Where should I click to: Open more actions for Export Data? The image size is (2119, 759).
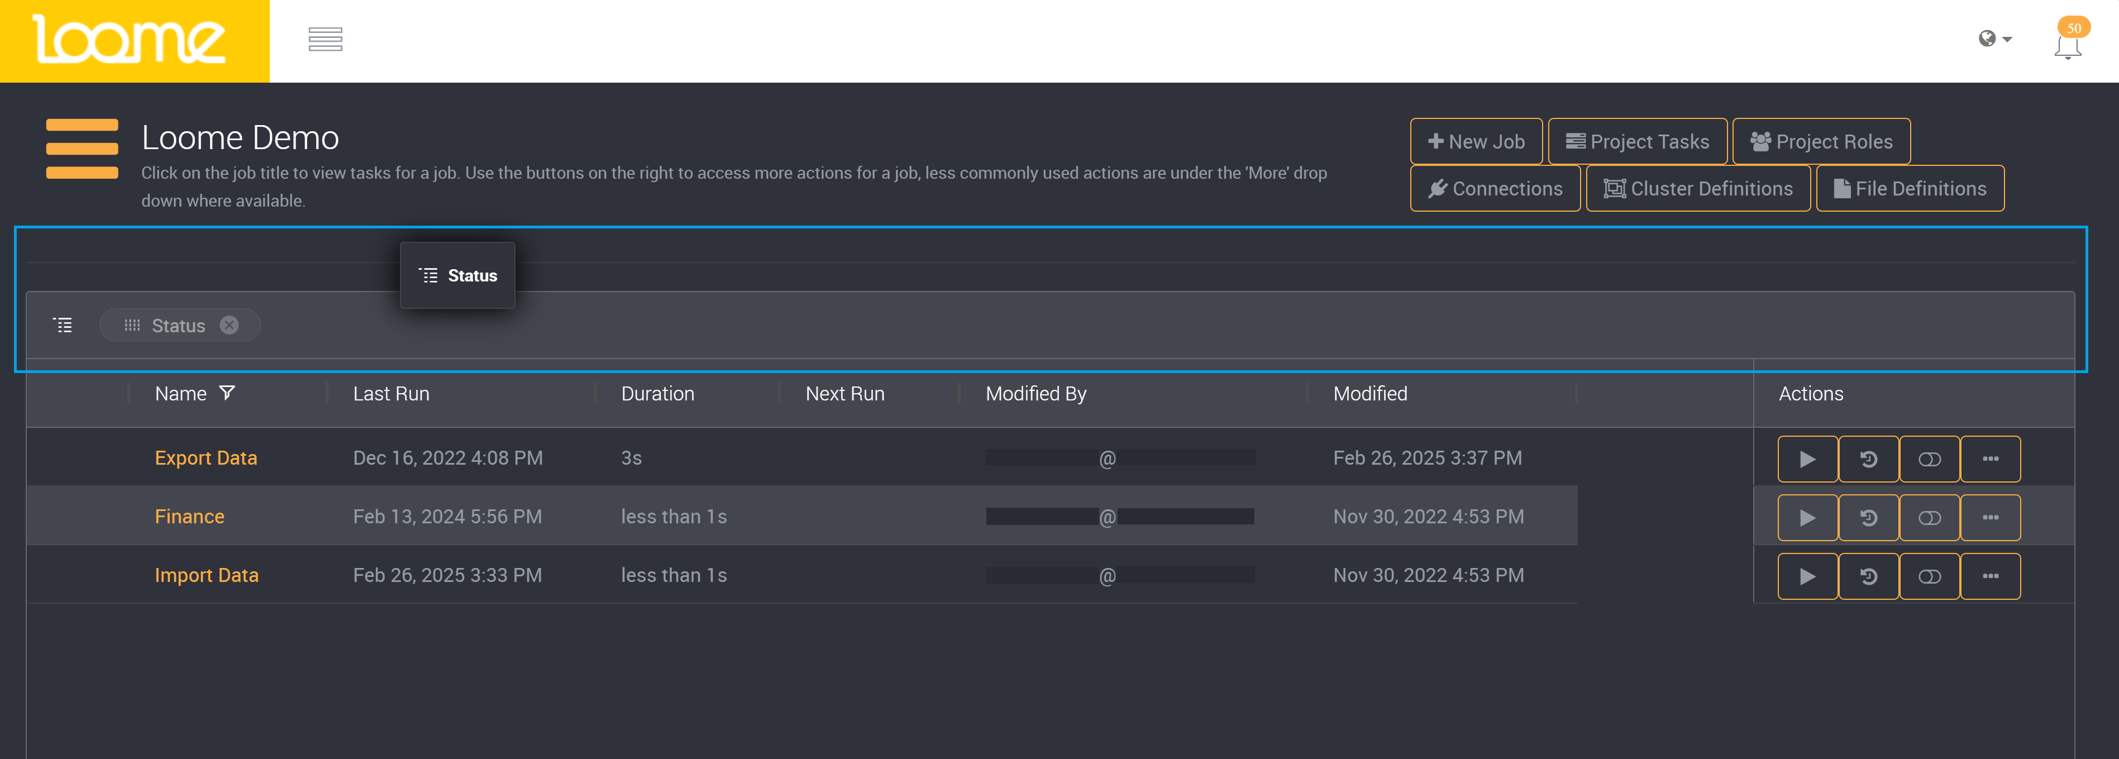(x=1990, y=459)
